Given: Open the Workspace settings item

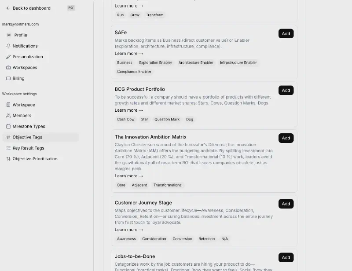Looking at the screenshot, I should coord(24,105).
